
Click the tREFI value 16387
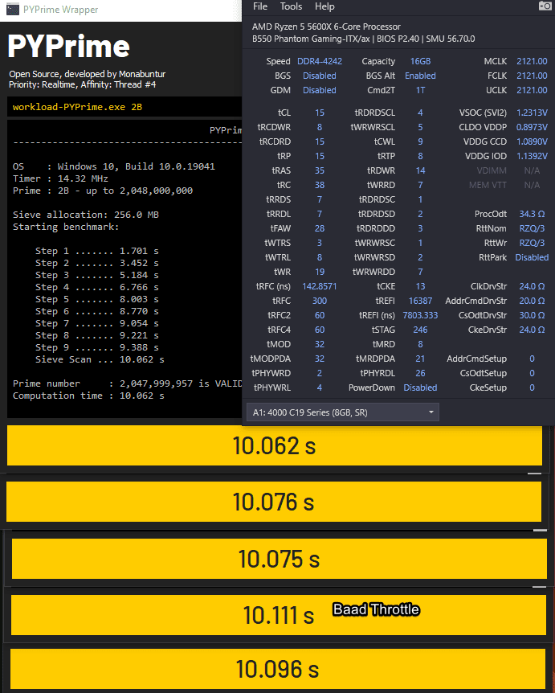pyautogui.click(x=420, y=301)
